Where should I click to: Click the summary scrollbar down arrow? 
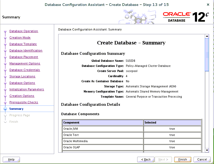click(x=207, y=150)
